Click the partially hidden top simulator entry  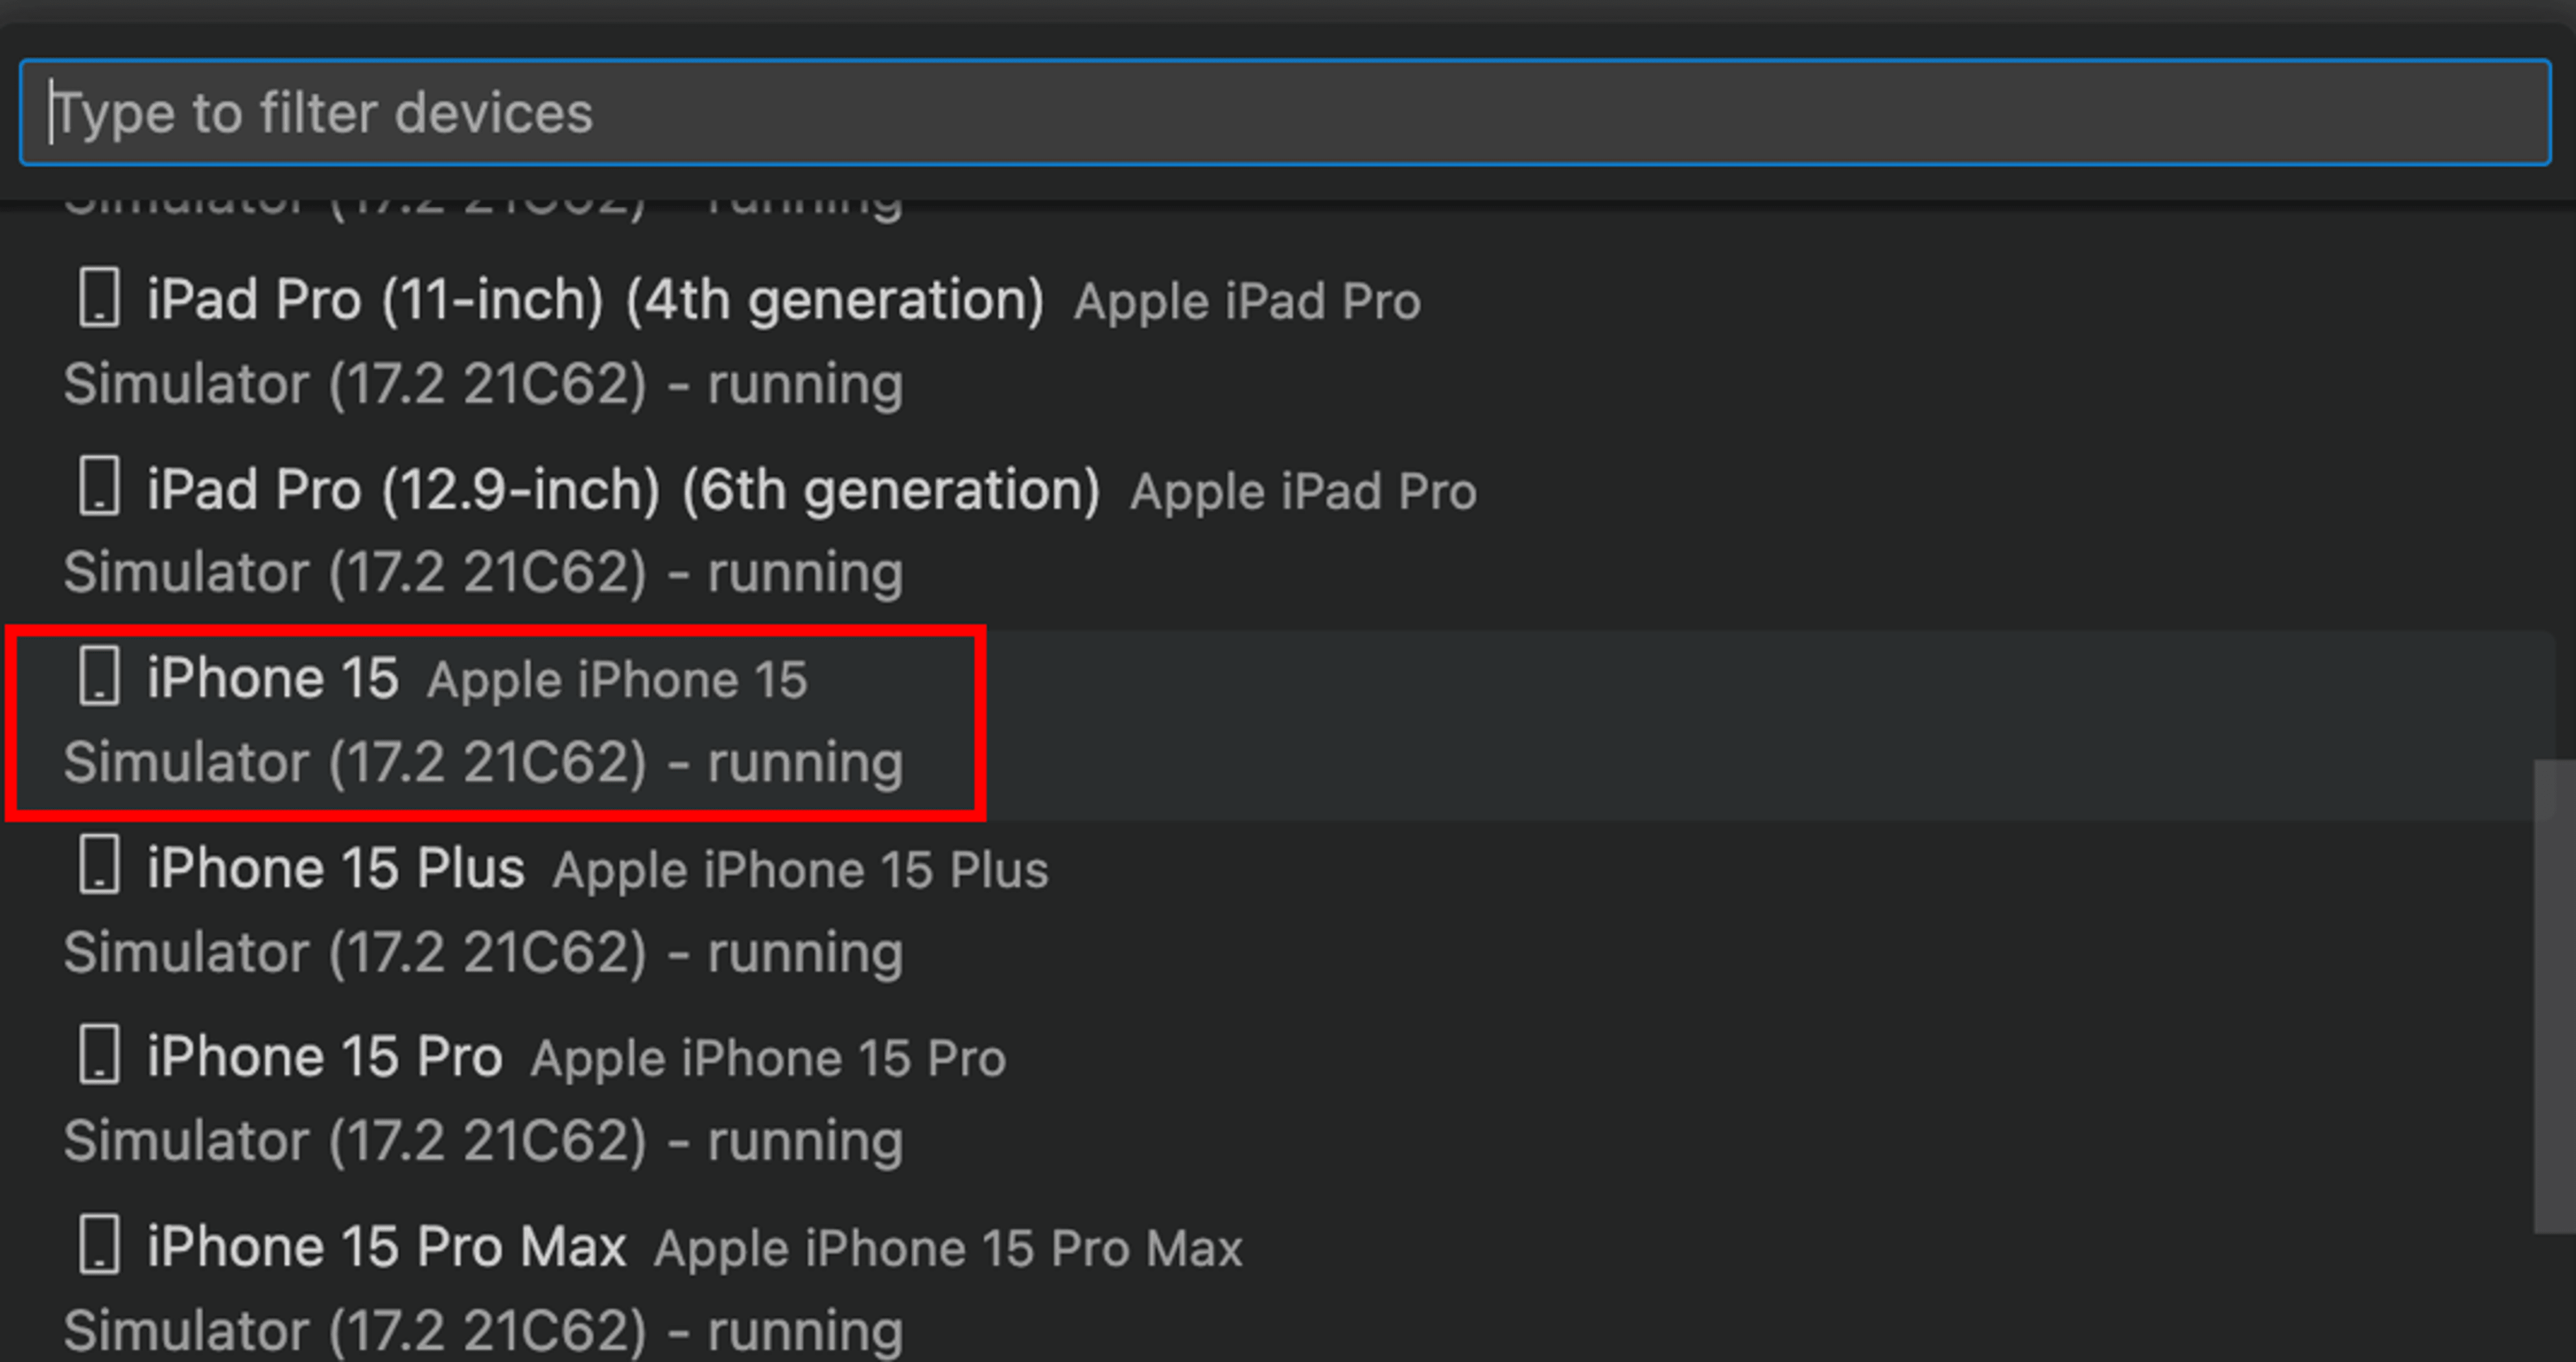click(x=483, y=206)
